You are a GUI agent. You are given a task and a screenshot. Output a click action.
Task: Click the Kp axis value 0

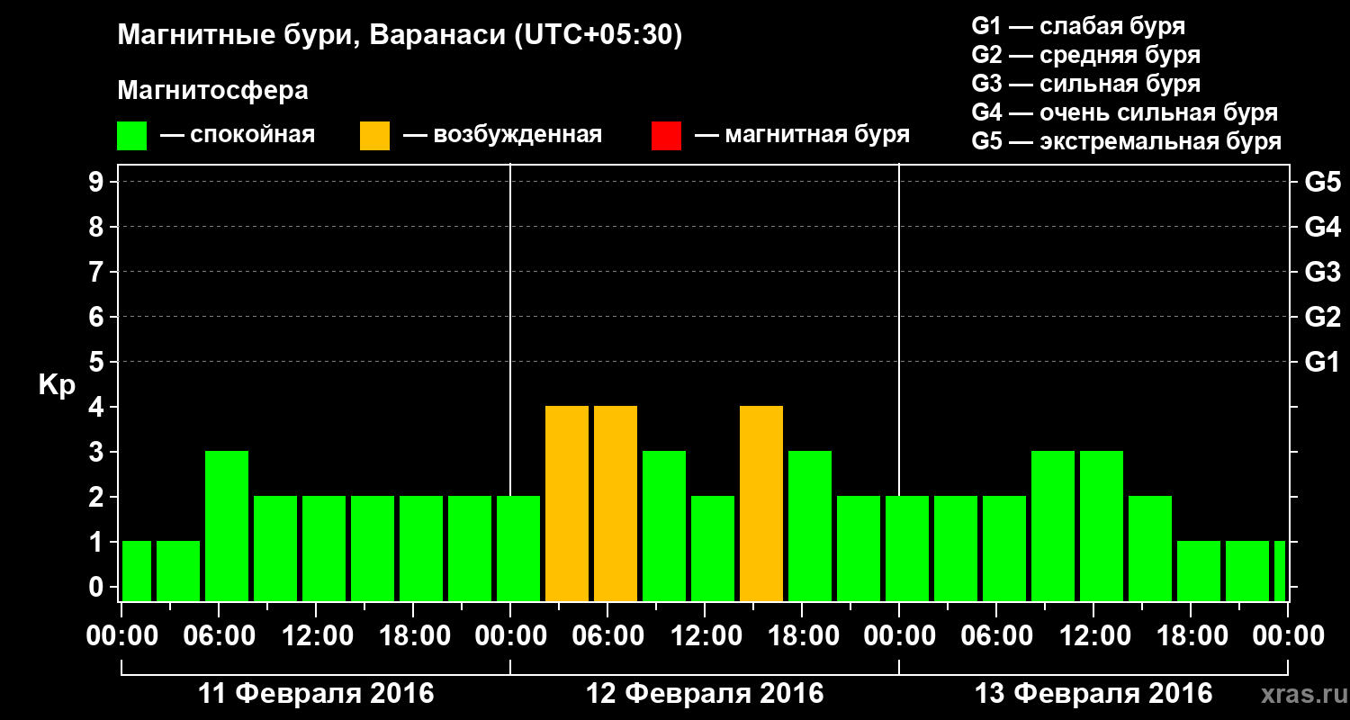tap(98, 587)
